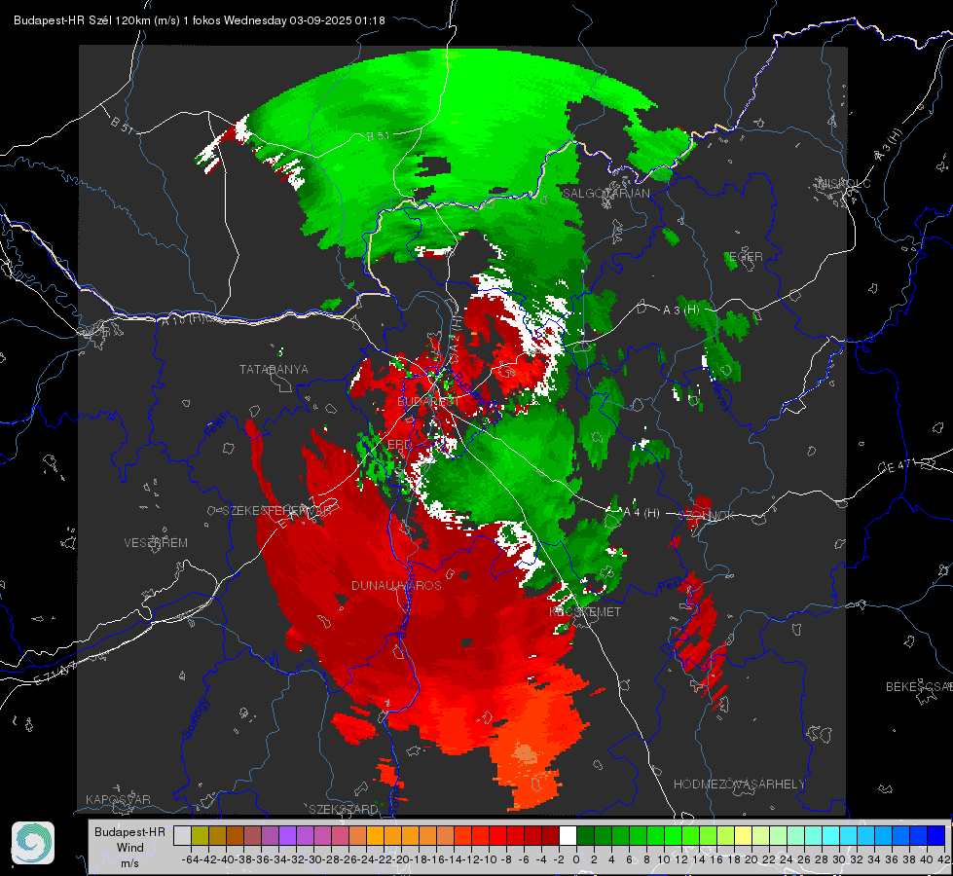The height and width of the screenshot is (876, 953).
Task: Click the KECSKEMÉT city label
Action: pyautogui.click(x=585, y=612)
